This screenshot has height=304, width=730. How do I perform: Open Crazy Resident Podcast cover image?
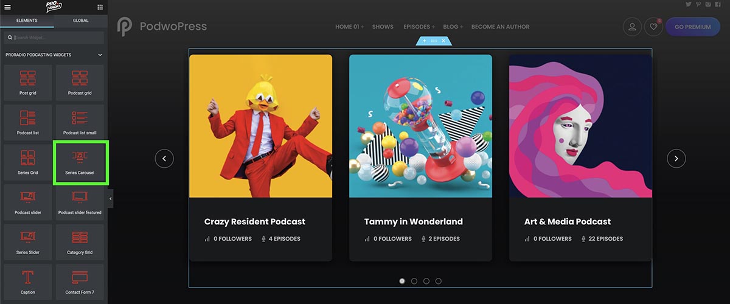point(260,126)
